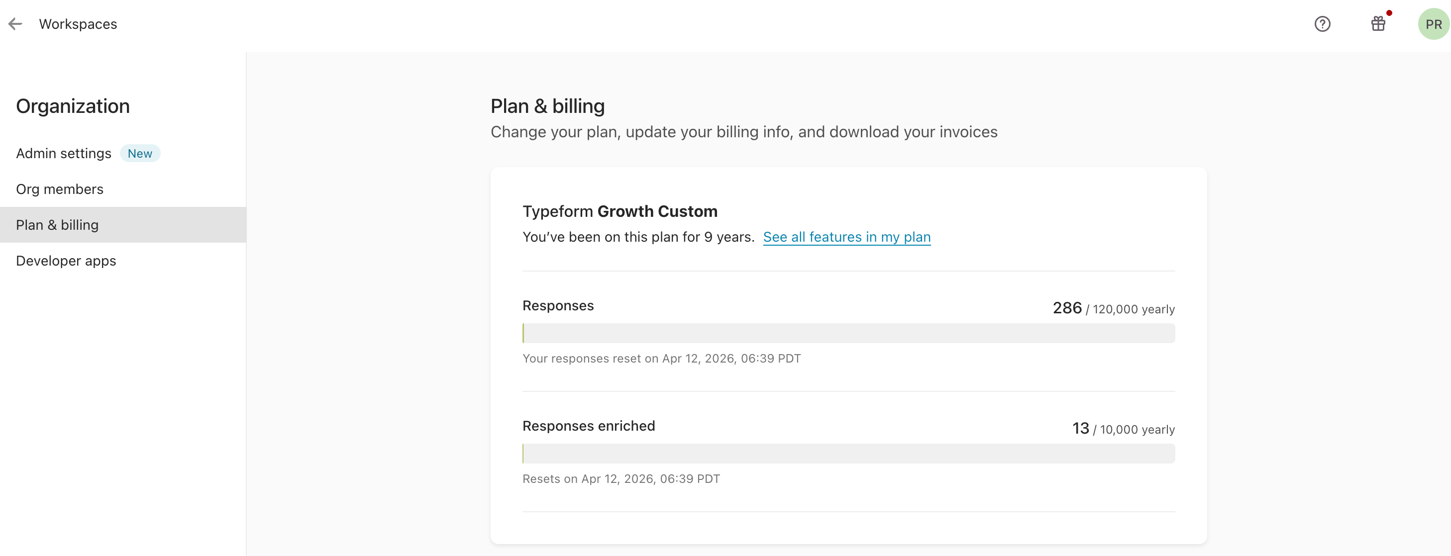Open the help question mark icon
Screen dimensions: 1451x556
point(1322,24)
